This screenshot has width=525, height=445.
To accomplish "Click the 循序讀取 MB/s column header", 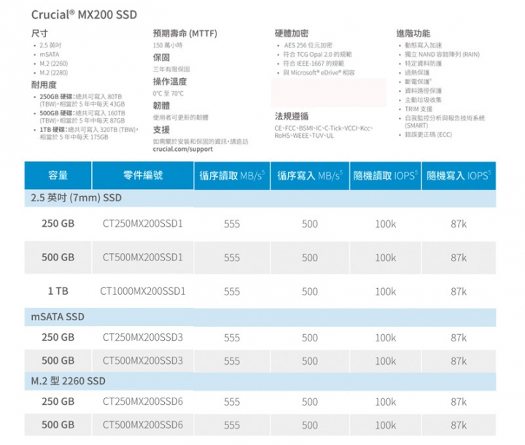I will [x=232, y=176].
